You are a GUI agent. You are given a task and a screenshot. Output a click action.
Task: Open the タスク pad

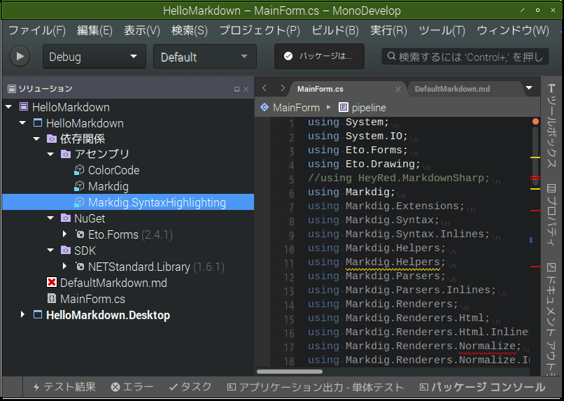coord(190,387)
